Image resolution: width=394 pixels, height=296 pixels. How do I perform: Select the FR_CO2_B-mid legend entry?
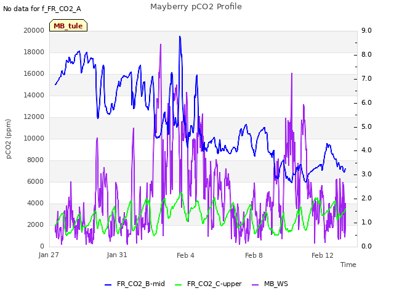[135, 284]
